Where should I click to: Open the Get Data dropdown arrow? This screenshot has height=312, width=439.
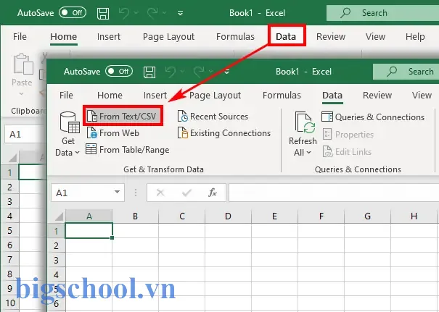coord(78,153)
